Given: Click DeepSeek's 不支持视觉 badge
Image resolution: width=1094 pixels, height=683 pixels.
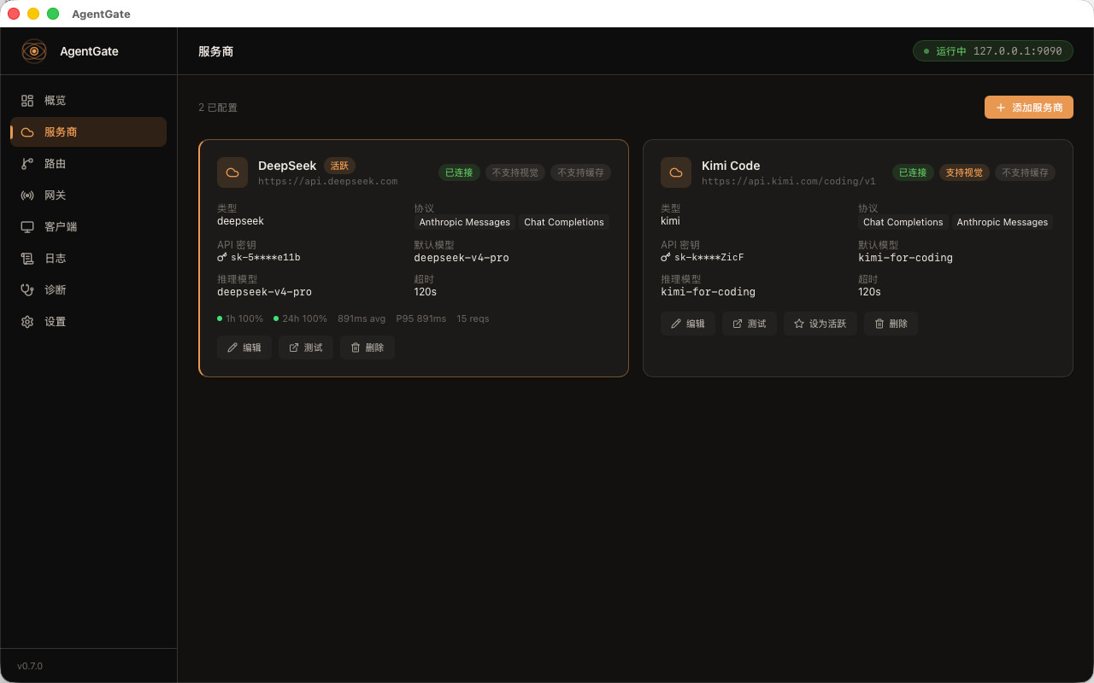Looking at the screenshot, I should pyautogui.click(x=515, y=172).
